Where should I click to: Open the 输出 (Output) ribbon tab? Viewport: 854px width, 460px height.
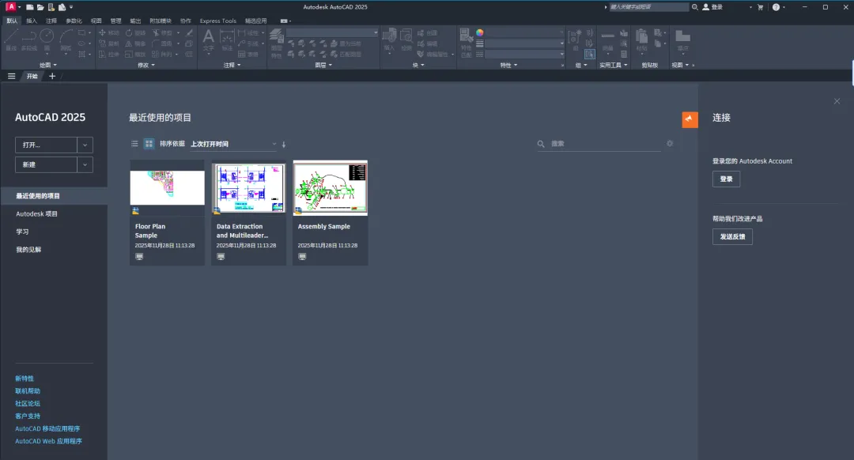coord(135,21)
